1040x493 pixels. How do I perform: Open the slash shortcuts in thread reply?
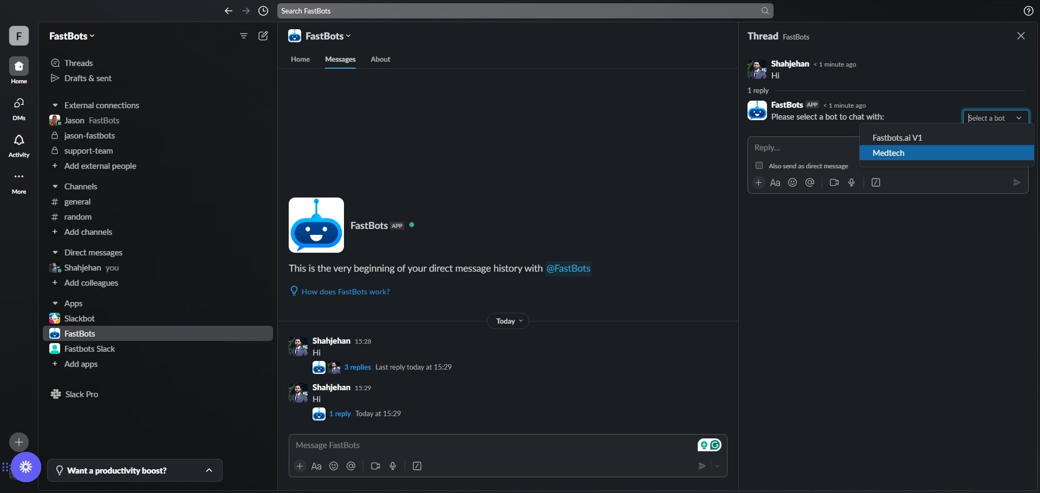876,182
